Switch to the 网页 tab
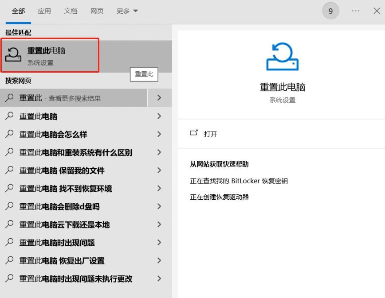 click(x=97, y=11)
